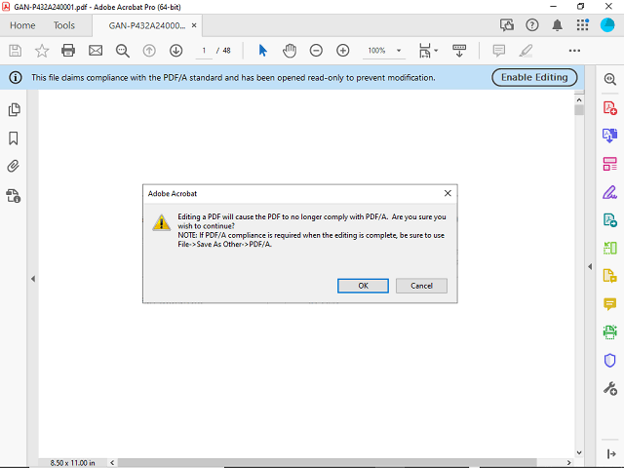624x468 pixels.
Task: Switch to Home tab
Action: point(22,25)
